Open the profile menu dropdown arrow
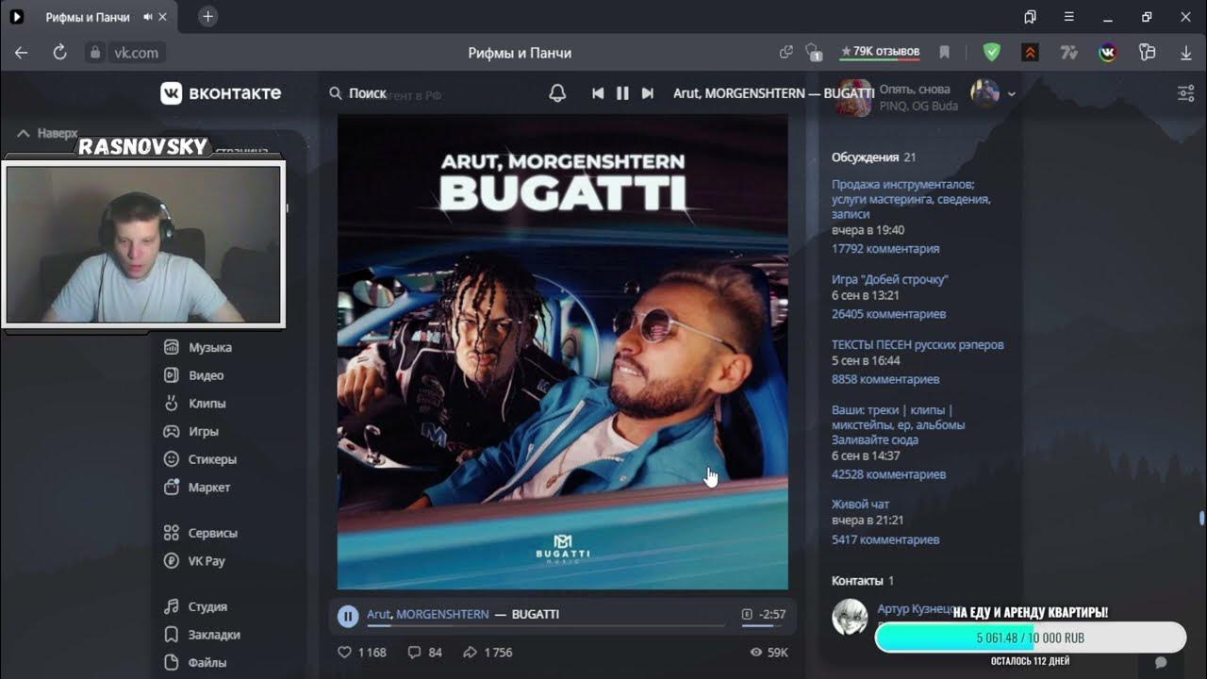This screenshot has width=1207, height=679. 1012,93
